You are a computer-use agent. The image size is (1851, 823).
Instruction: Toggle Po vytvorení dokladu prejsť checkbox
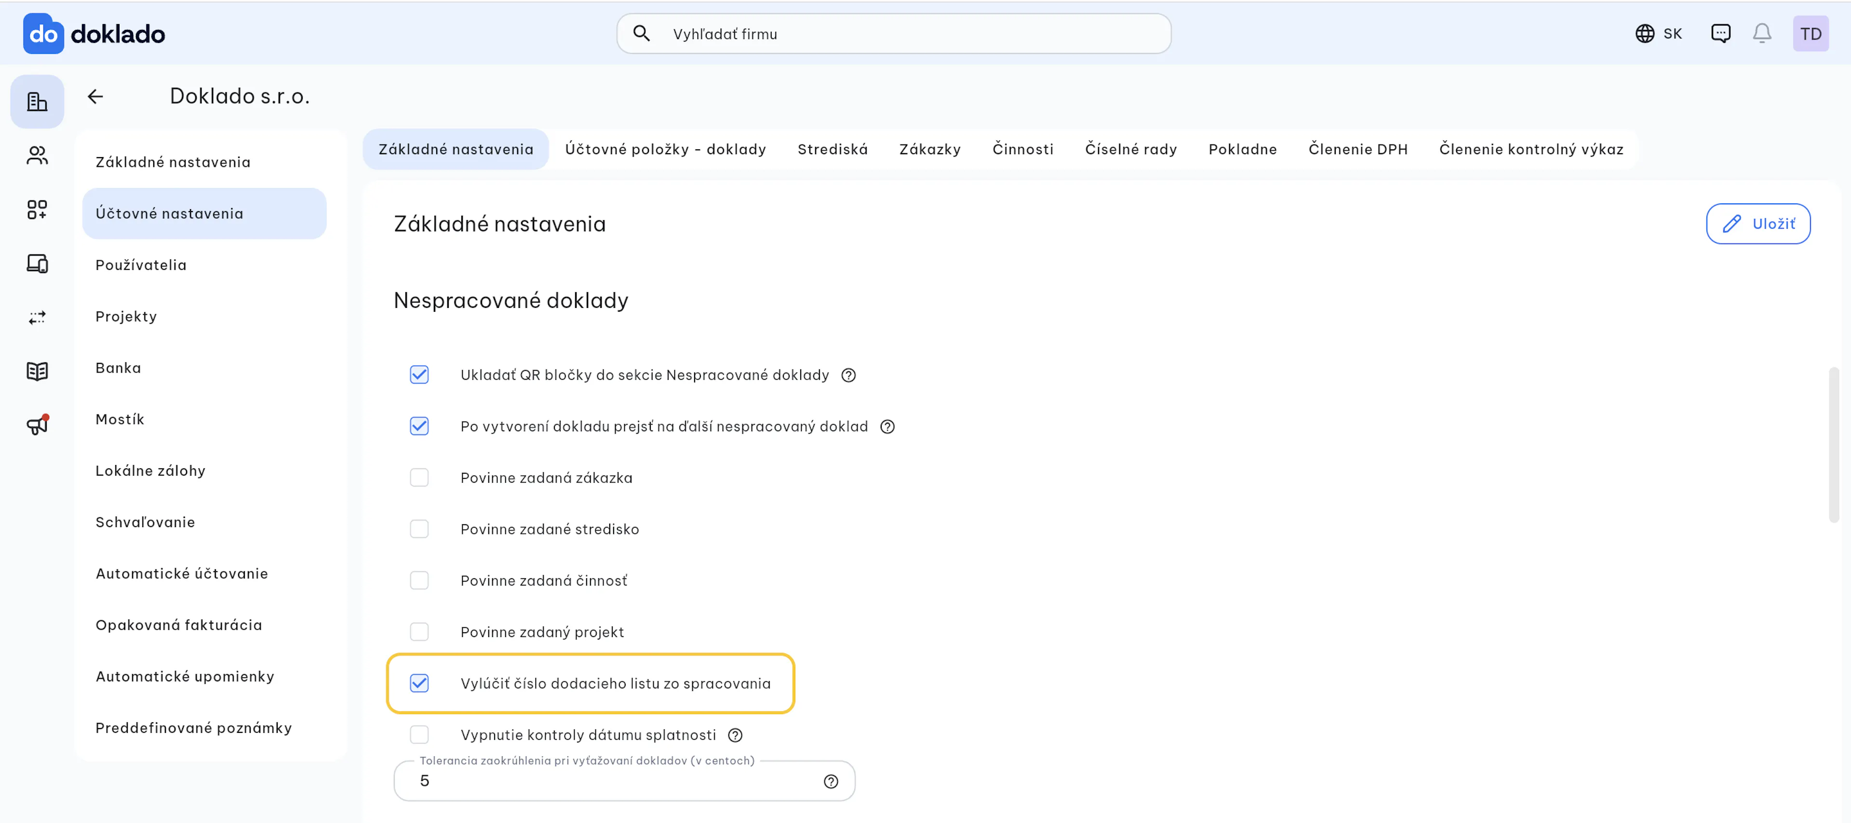point(419,426)
